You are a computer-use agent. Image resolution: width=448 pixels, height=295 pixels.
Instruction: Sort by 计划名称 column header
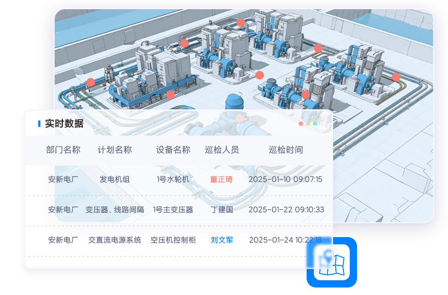point(114,150)
